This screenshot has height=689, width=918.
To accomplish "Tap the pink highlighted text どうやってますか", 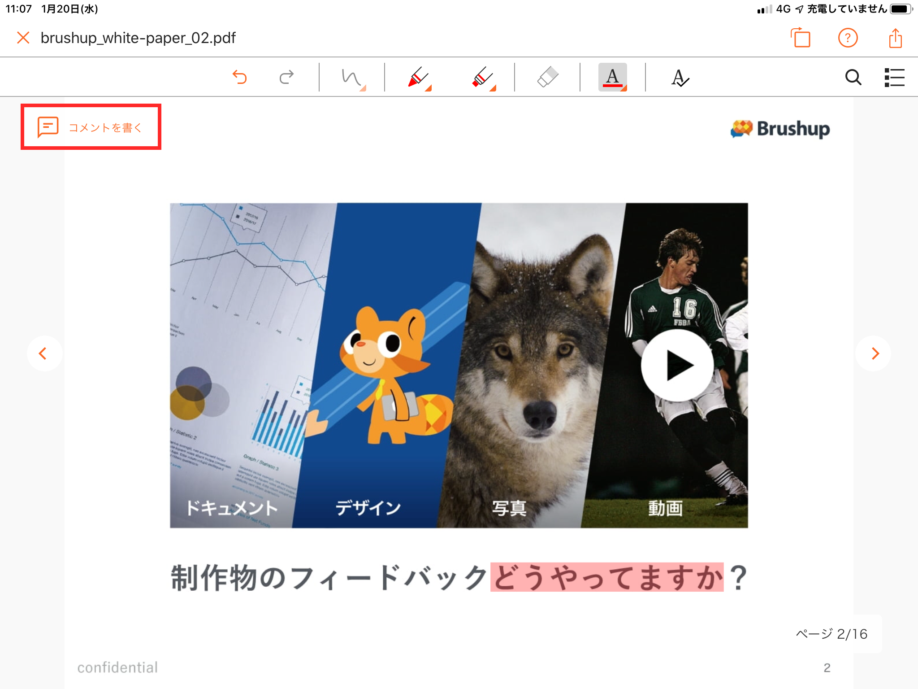I will click(607, 577).
